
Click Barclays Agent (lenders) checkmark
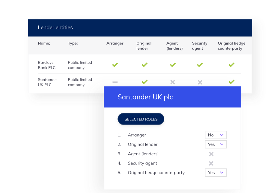[x=173, y=65]
